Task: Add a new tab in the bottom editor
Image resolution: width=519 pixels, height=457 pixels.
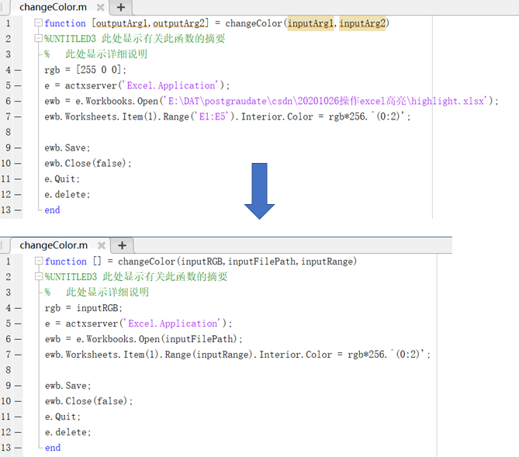Action: [122, 245]
